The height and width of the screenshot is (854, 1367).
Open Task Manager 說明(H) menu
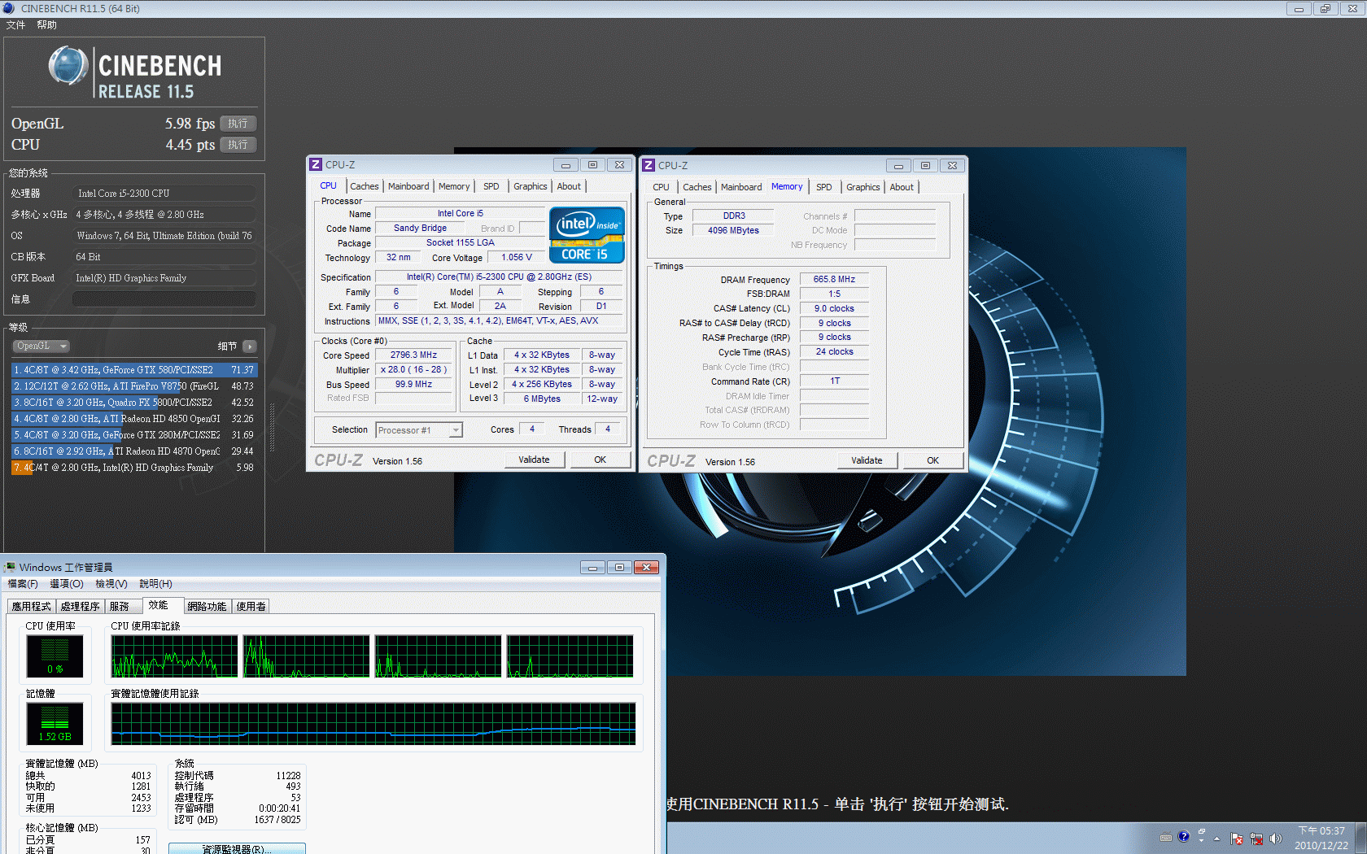(155, 584)
